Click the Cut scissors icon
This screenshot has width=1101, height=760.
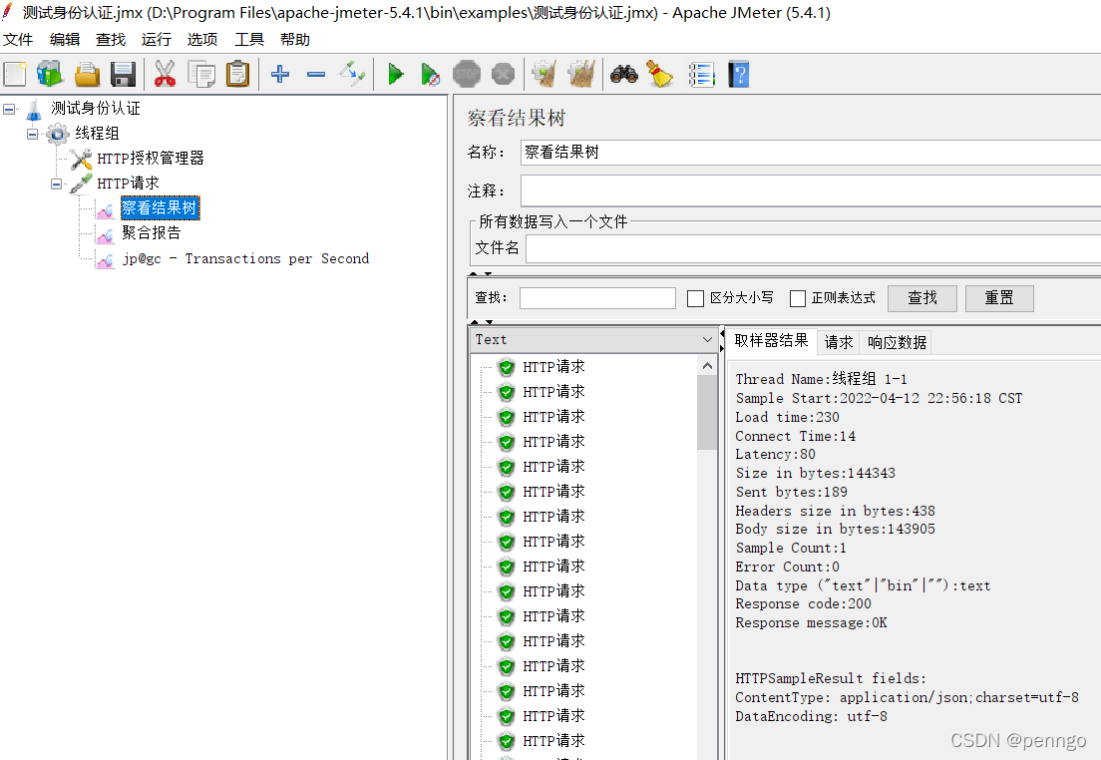(x=165, y=74)
